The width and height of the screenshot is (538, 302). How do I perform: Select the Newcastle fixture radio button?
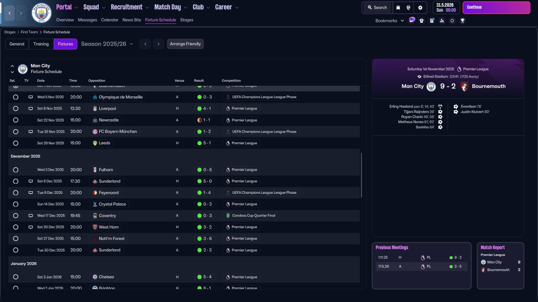click(x=16, y=120)
